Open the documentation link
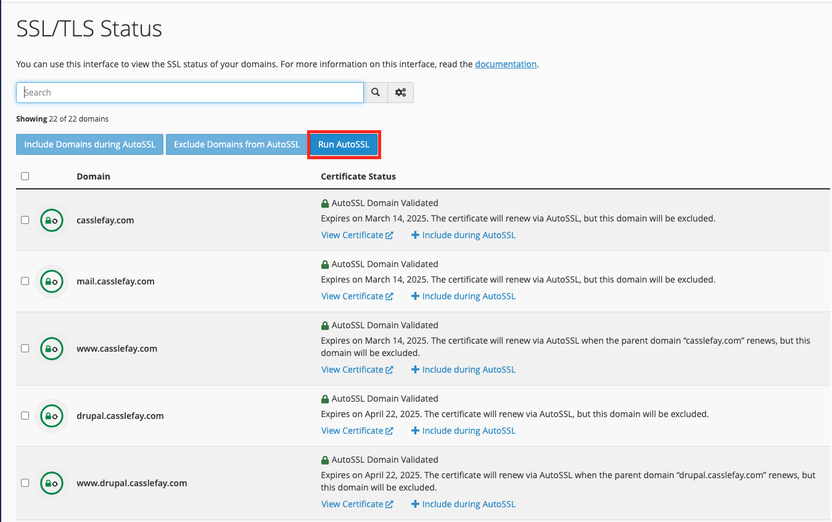 tap(506, 64)
